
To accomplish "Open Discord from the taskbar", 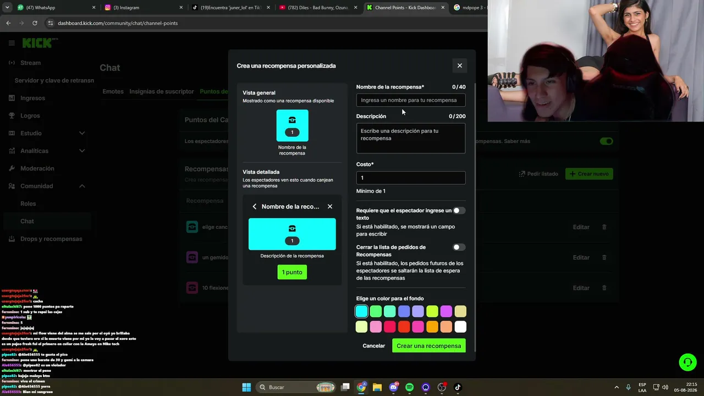I will click(393, 387).
